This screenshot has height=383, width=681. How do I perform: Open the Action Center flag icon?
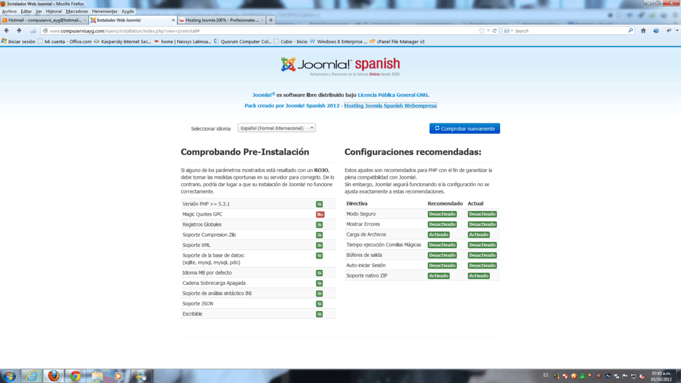pos(625,376)
